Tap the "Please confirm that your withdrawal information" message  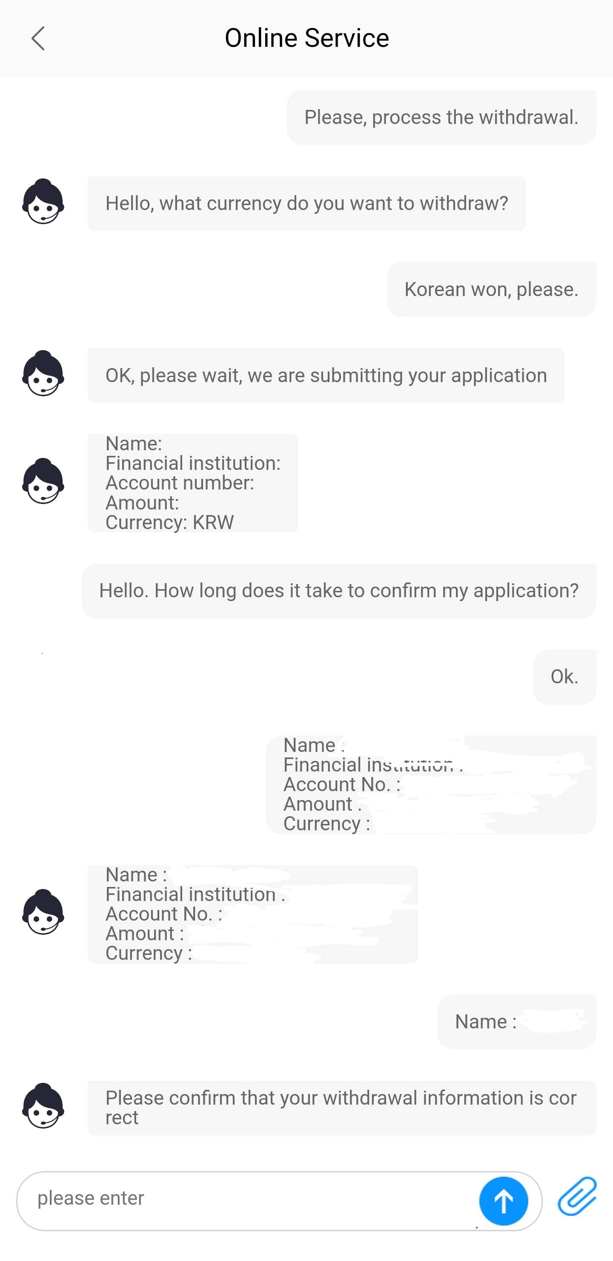coord(341,1108)
